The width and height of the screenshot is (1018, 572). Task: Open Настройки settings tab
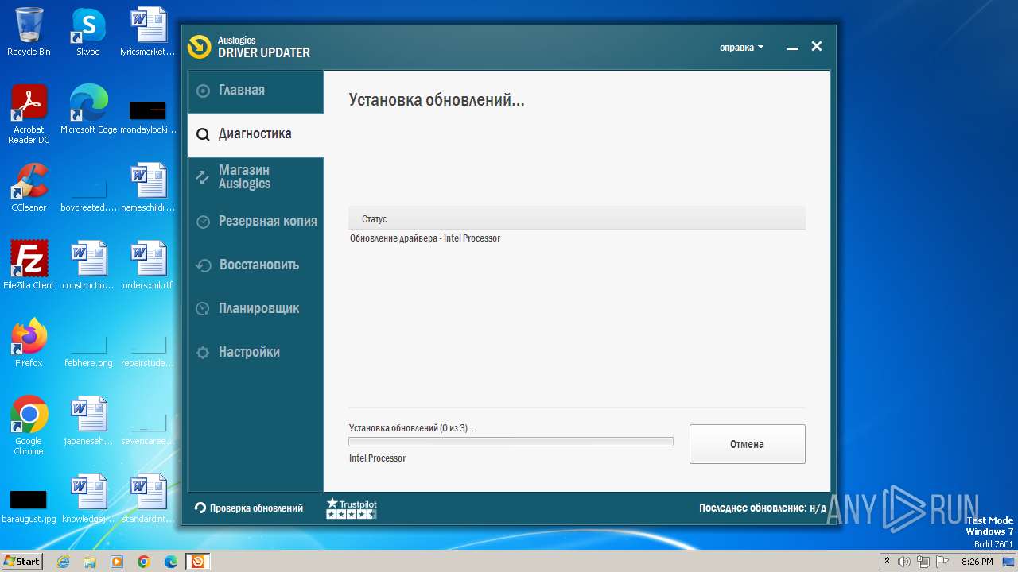[255, 352]
